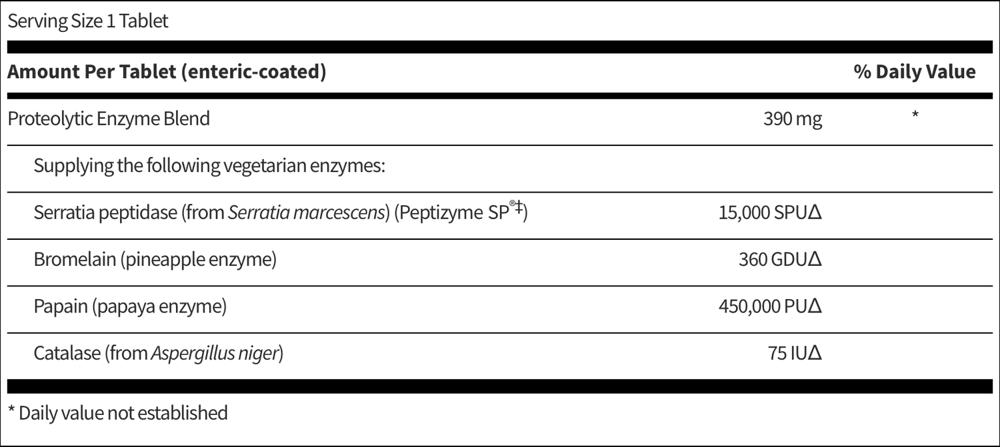Select the 75 IU amount
Image resolution: width=1000 pixels, height=447 pixels.
tap(787, 354)
